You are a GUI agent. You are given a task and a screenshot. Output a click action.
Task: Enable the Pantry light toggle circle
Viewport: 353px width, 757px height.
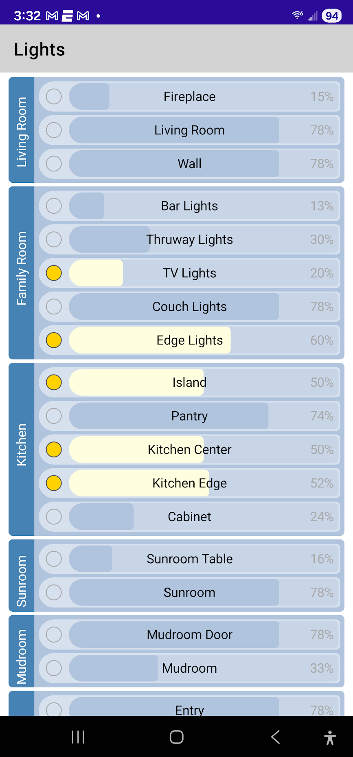tap(54, 416)
